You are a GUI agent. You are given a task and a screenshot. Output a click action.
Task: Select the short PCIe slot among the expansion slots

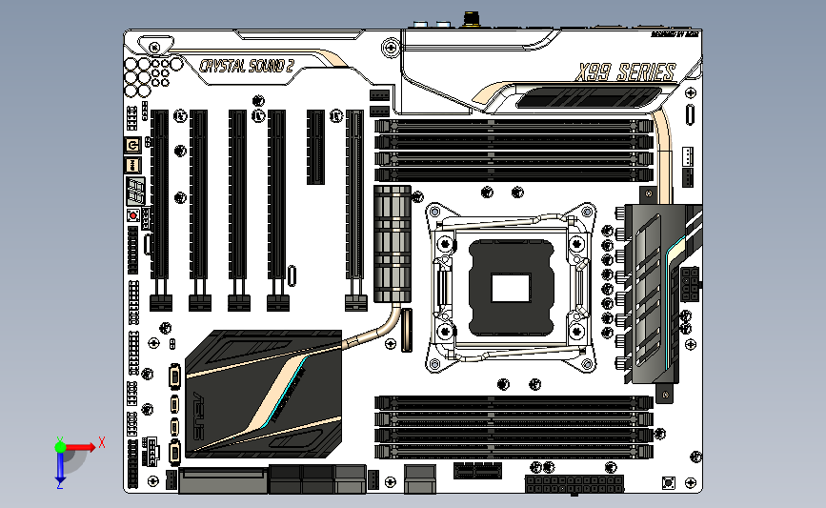tap(315, 147)
